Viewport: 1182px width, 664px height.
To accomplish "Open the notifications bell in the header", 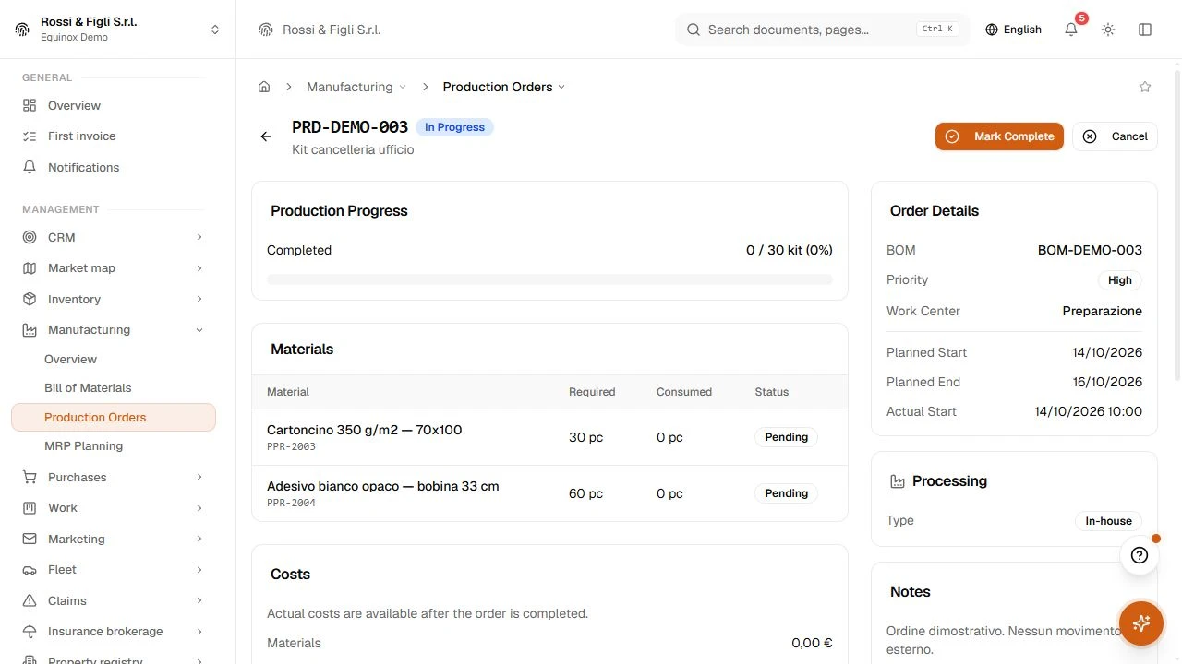I will click(1071, 30).
